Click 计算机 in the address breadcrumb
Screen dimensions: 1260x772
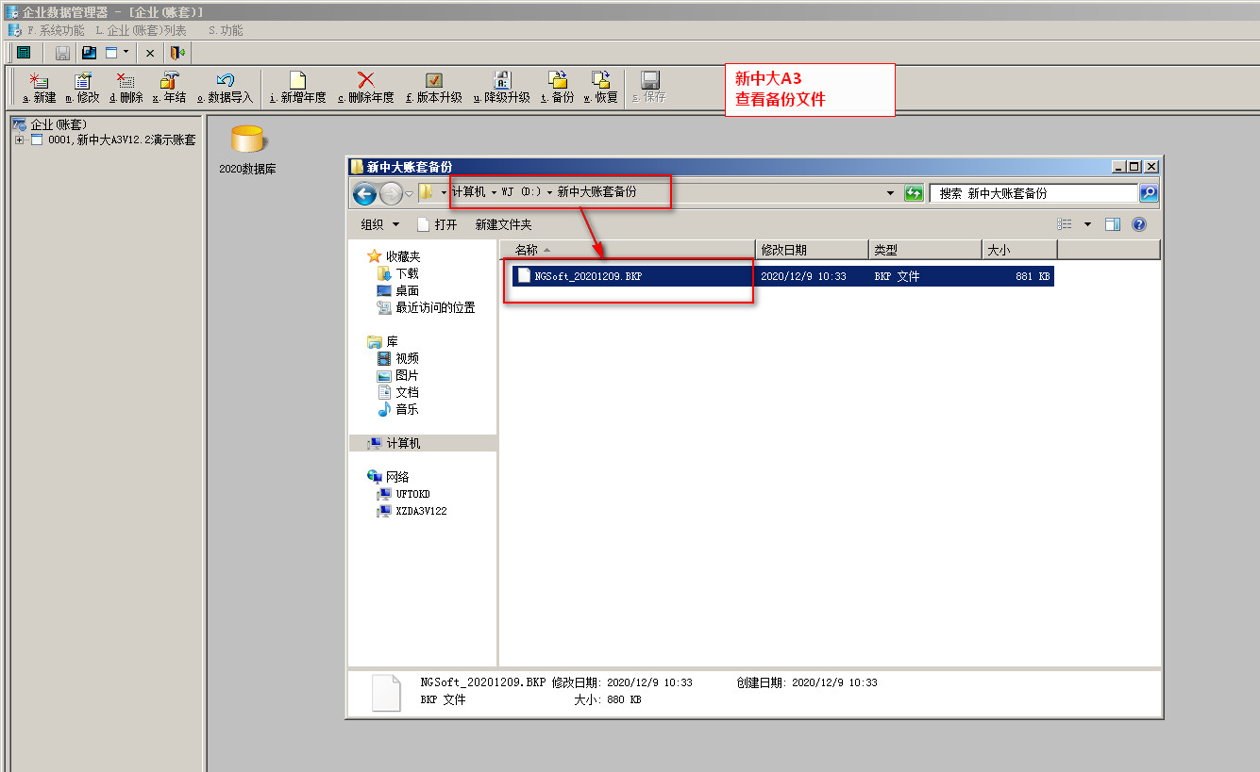468,191
